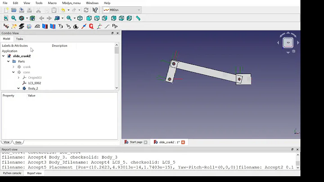Open the link navigation dropdown arrow
324x182 pixels.
tap(63, 18)
